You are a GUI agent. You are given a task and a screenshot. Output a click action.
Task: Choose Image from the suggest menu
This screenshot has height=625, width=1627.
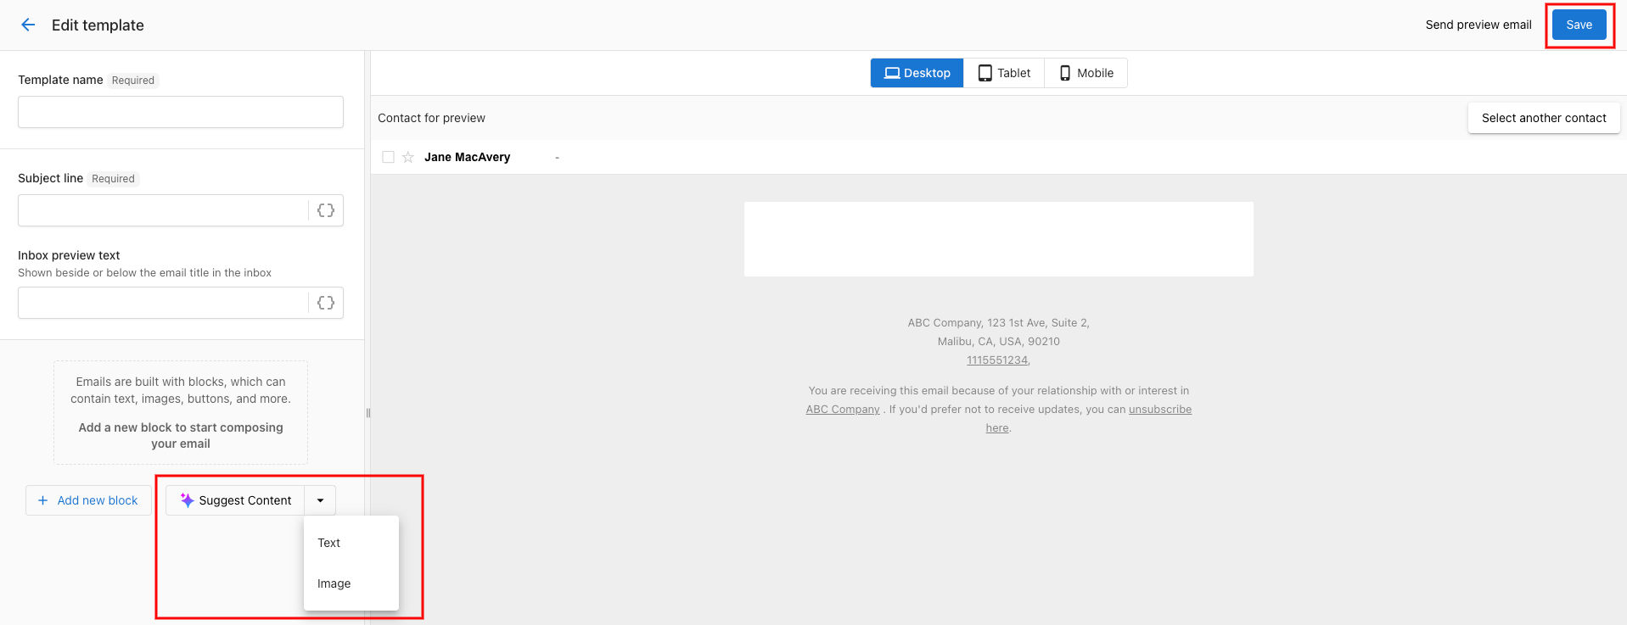[334, 583]
